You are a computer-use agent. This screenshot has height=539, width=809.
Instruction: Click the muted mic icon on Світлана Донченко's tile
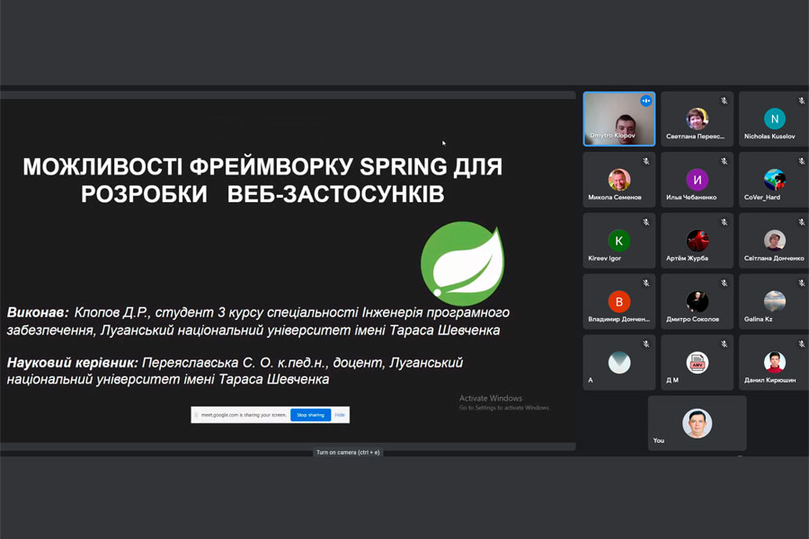(802, 222)
